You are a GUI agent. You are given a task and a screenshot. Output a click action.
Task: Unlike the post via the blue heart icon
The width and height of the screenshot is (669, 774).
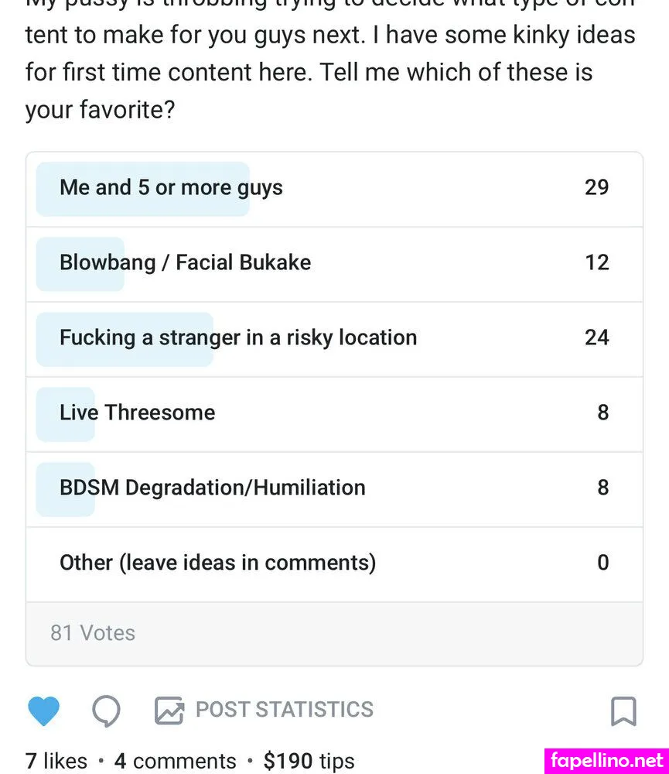(43, 711)
